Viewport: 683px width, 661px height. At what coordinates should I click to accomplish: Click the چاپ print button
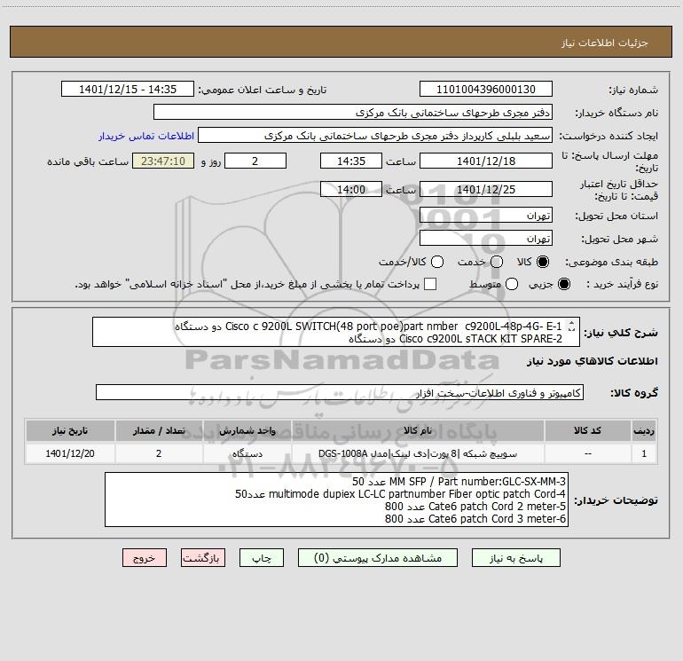262,558
